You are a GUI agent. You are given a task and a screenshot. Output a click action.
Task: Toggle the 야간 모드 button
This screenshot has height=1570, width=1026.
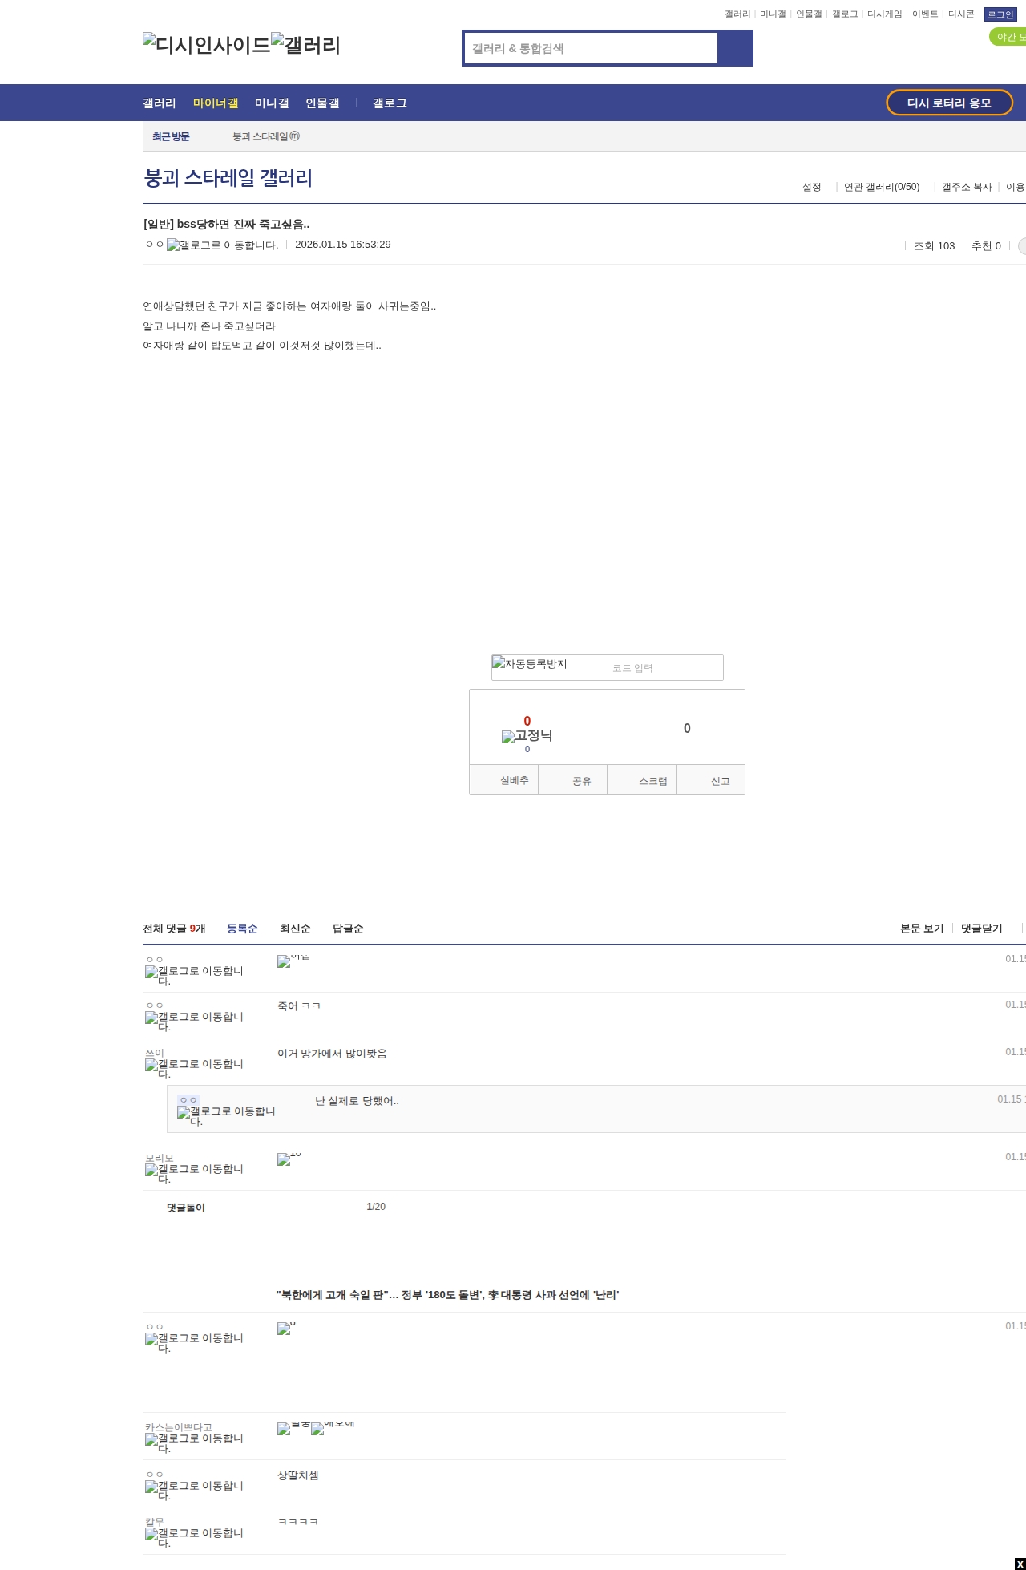click(x=1008, y=37)
